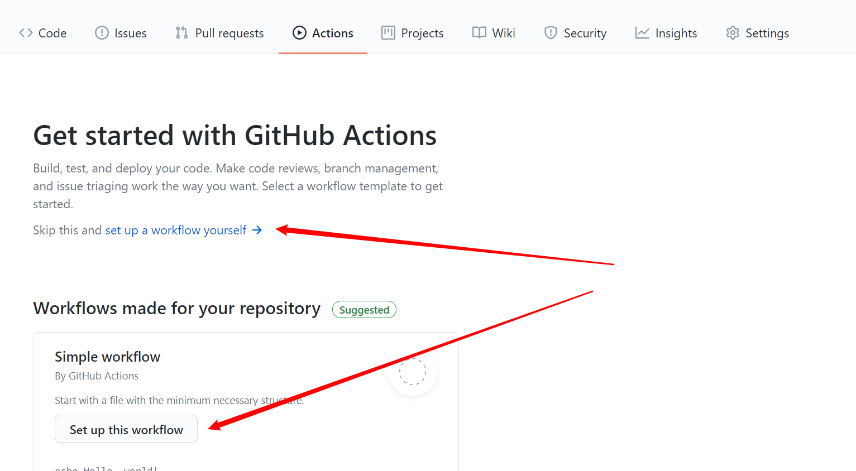
Task: Switch to the Issues tab
Action: point(130,33)
